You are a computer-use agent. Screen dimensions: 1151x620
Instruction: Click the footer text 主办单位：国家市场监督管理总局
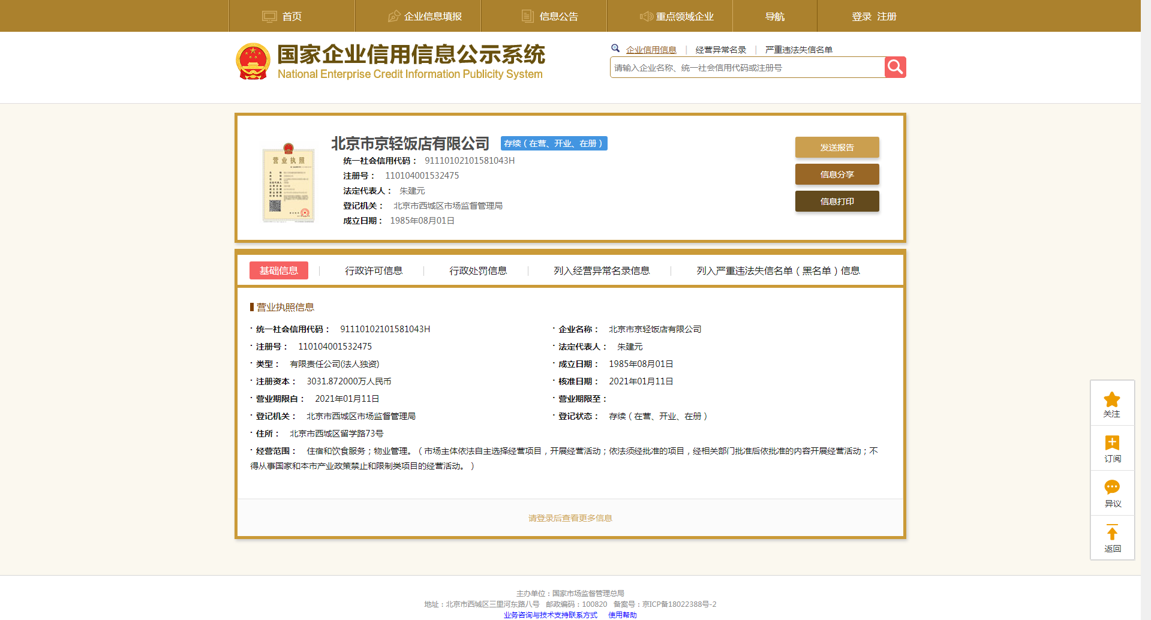570,593
